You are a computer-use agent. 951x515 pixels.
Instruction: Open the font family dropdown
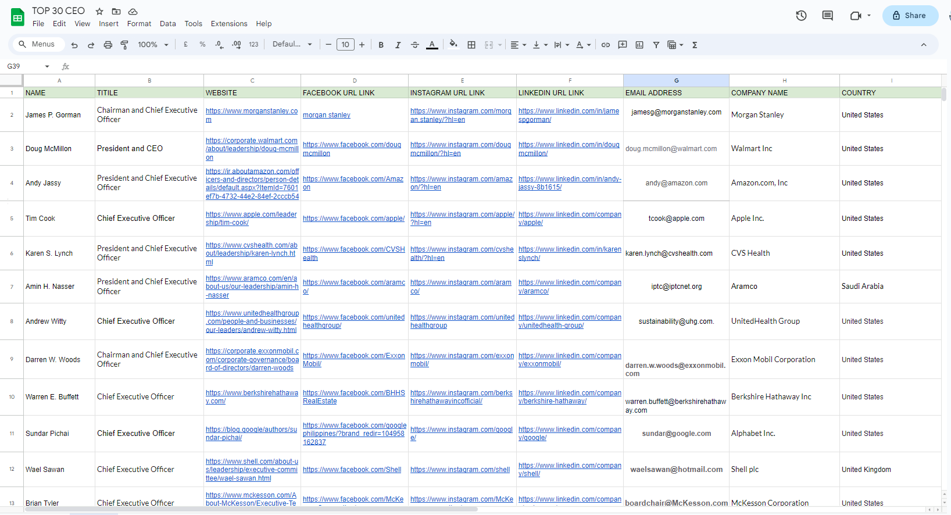pos(292,44)
